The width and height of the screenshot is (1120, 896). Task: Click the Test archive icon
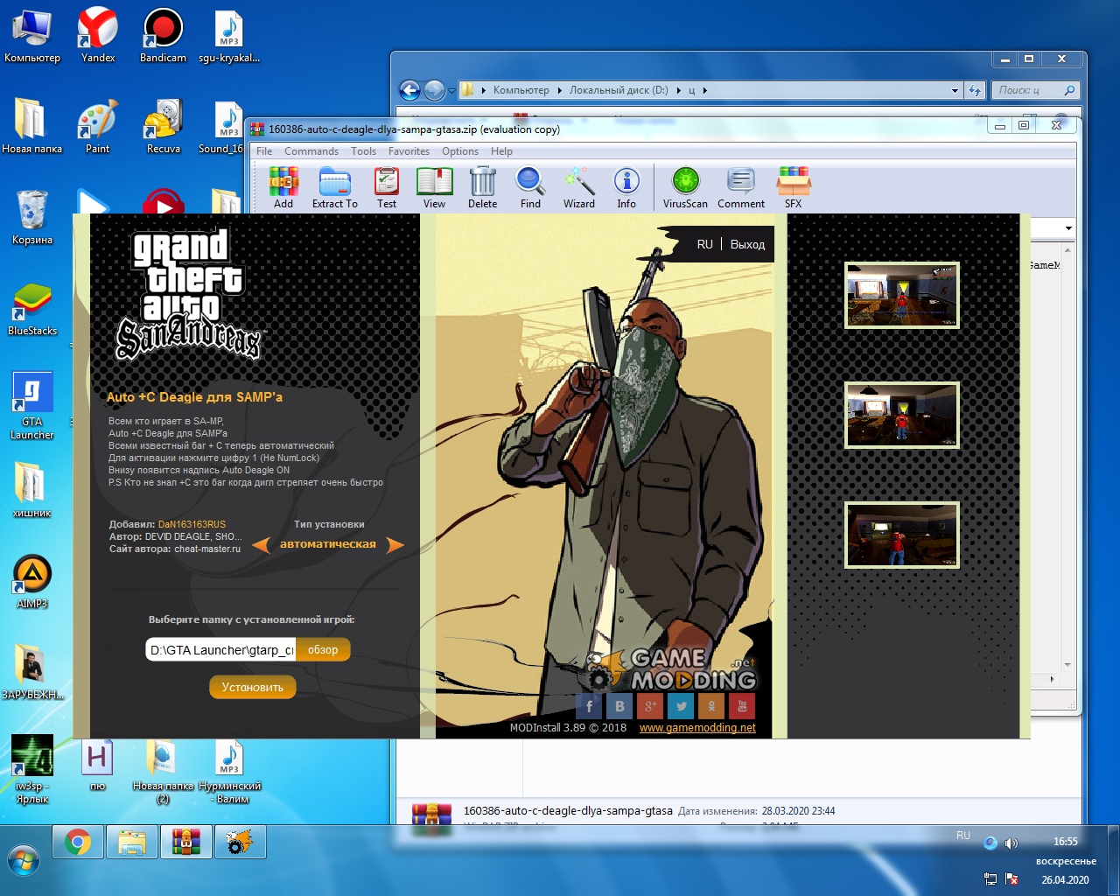pos(387,187)
